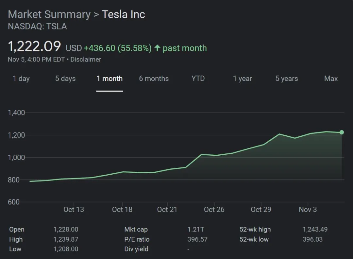Image resolution: width=353 pixels, height=259 pixels.
Task: Click the Oct 13 date axis label
Action: coord(74,209)
